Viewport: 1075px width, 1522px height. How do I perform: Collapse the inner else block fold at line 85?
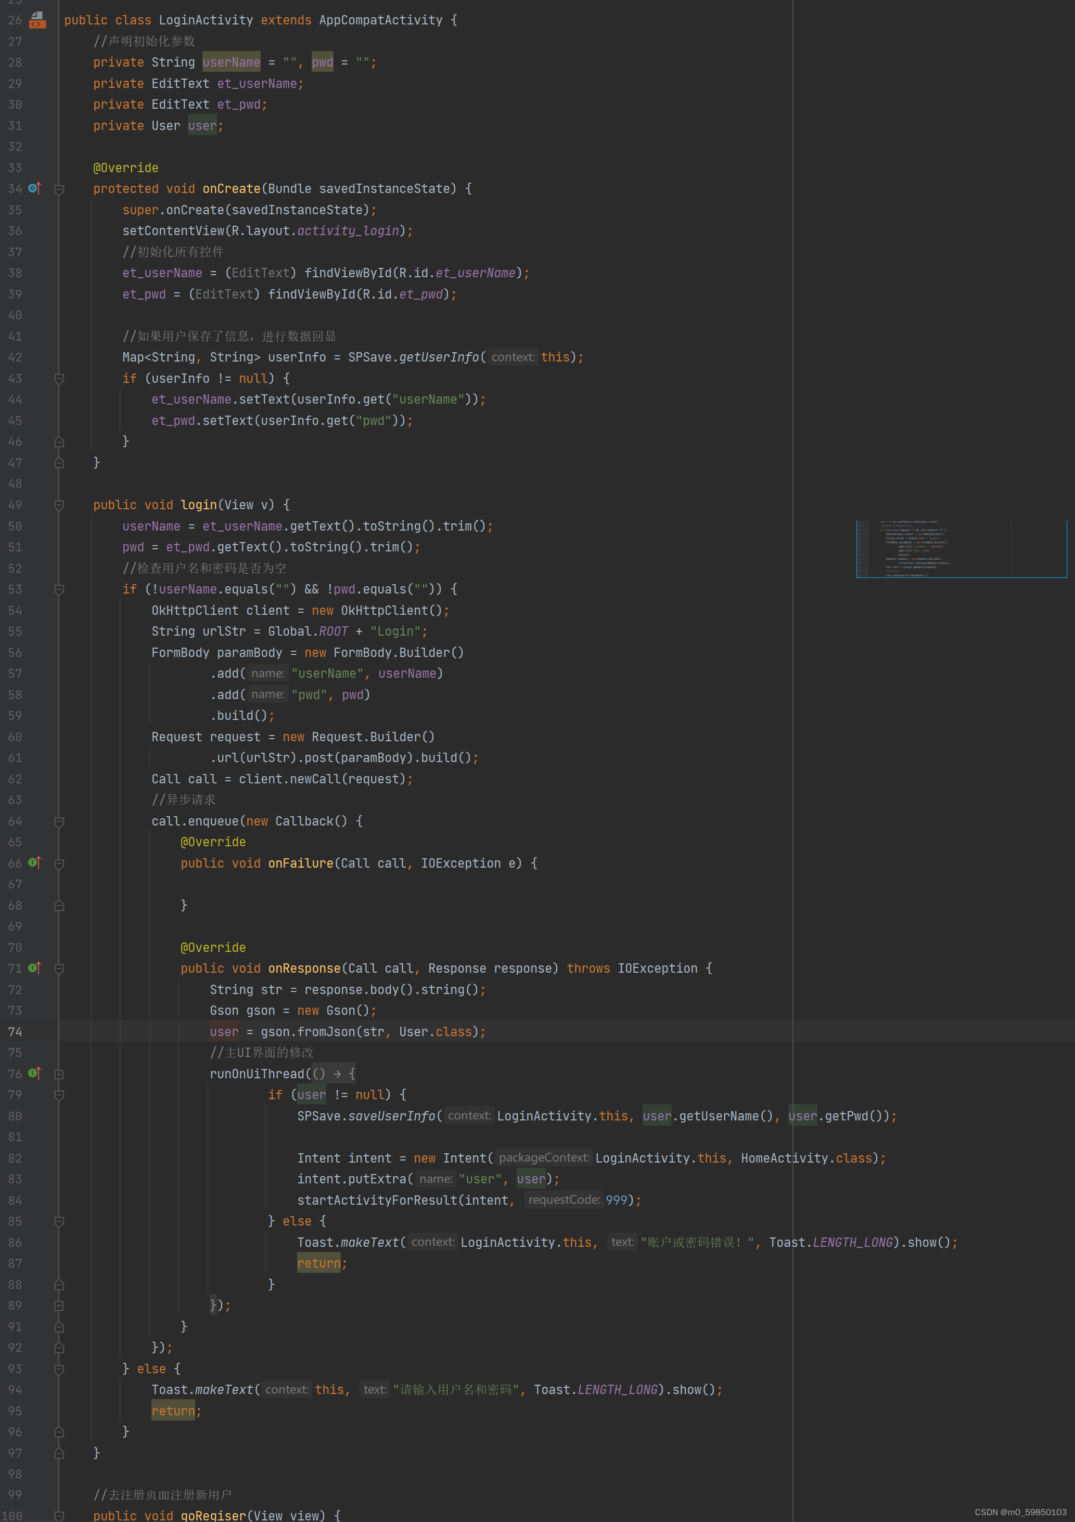click(x=59, y=1222)
